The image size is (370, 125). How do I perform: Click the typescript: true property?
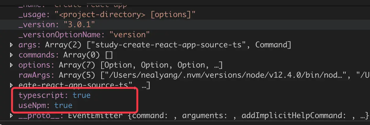pos(55,95)
